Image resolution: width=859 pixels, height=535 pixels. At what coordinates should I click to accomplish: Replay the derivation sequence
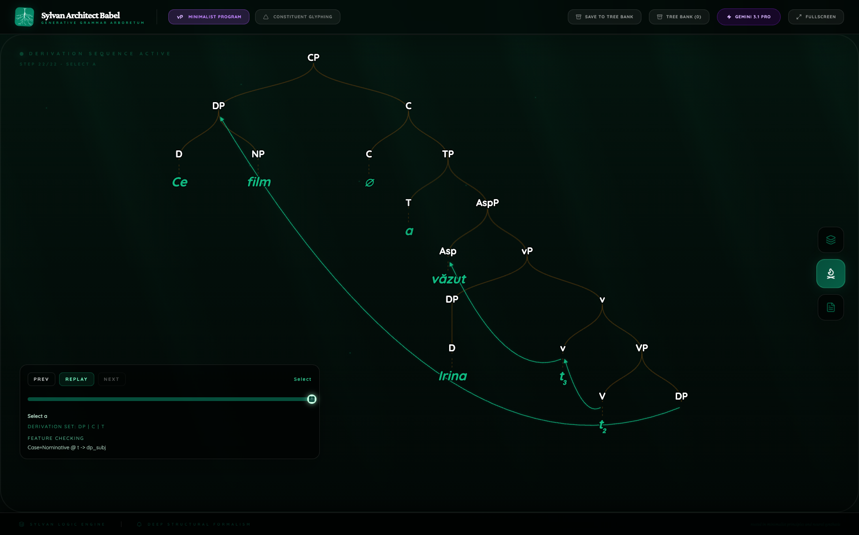(76, 379)
